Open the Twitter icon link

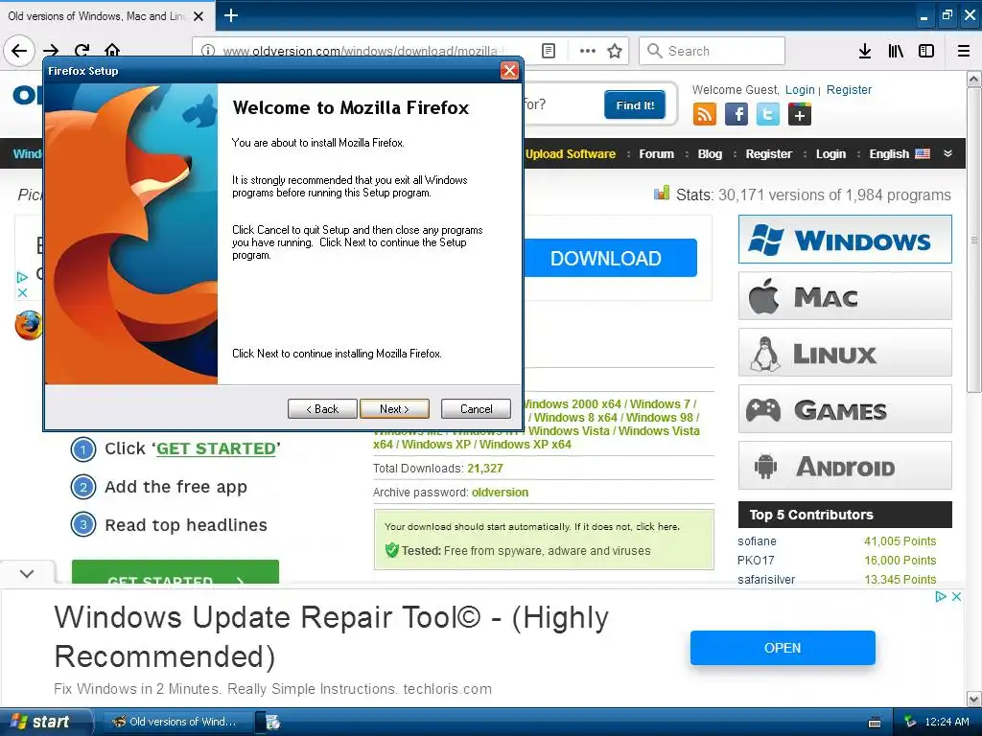[x=768, y=115]
